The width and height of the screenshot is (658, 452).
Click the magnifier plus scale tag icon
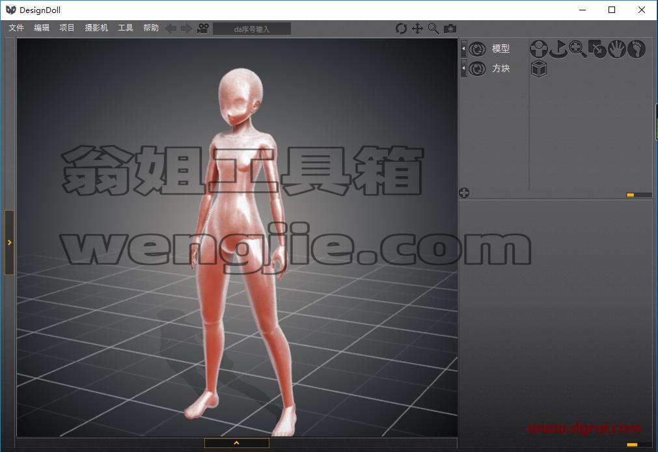click(x=578, y=49)
